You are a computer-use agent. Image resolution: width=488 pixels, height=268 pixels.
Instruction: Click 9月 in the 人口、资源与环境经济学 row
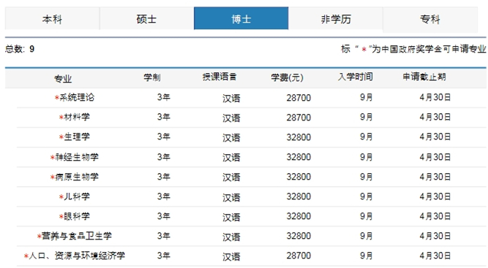pyautogui.click(x=367, y=256)
